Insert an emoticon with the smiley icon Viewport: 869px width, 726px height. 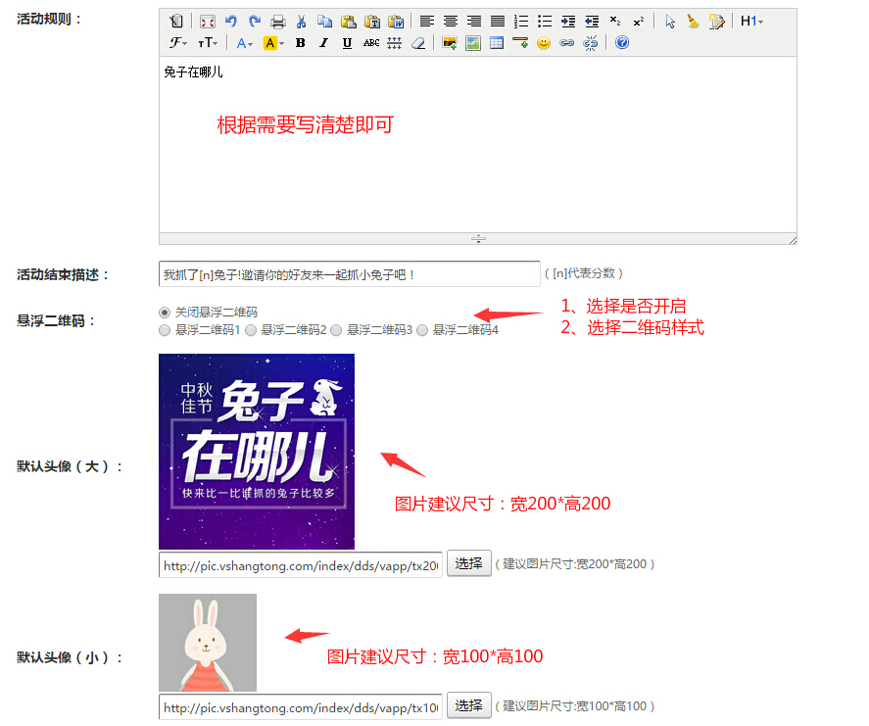(x=543, y=43)
